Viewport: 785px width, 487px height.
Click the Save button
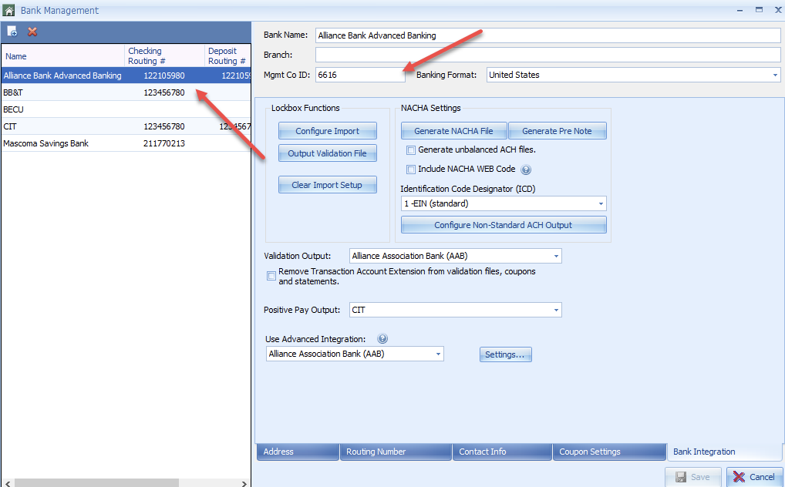(693, 477)
